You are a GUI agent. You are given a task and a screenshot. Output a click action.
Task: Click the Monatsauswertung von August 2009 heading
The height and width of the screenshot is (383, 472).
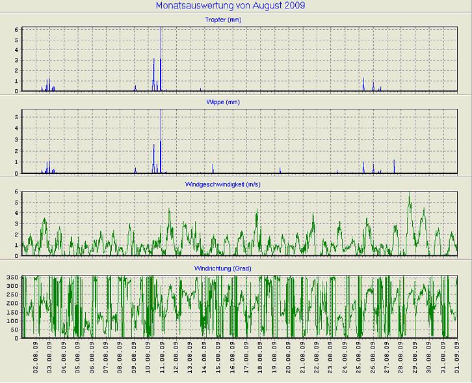pos(231,6)
